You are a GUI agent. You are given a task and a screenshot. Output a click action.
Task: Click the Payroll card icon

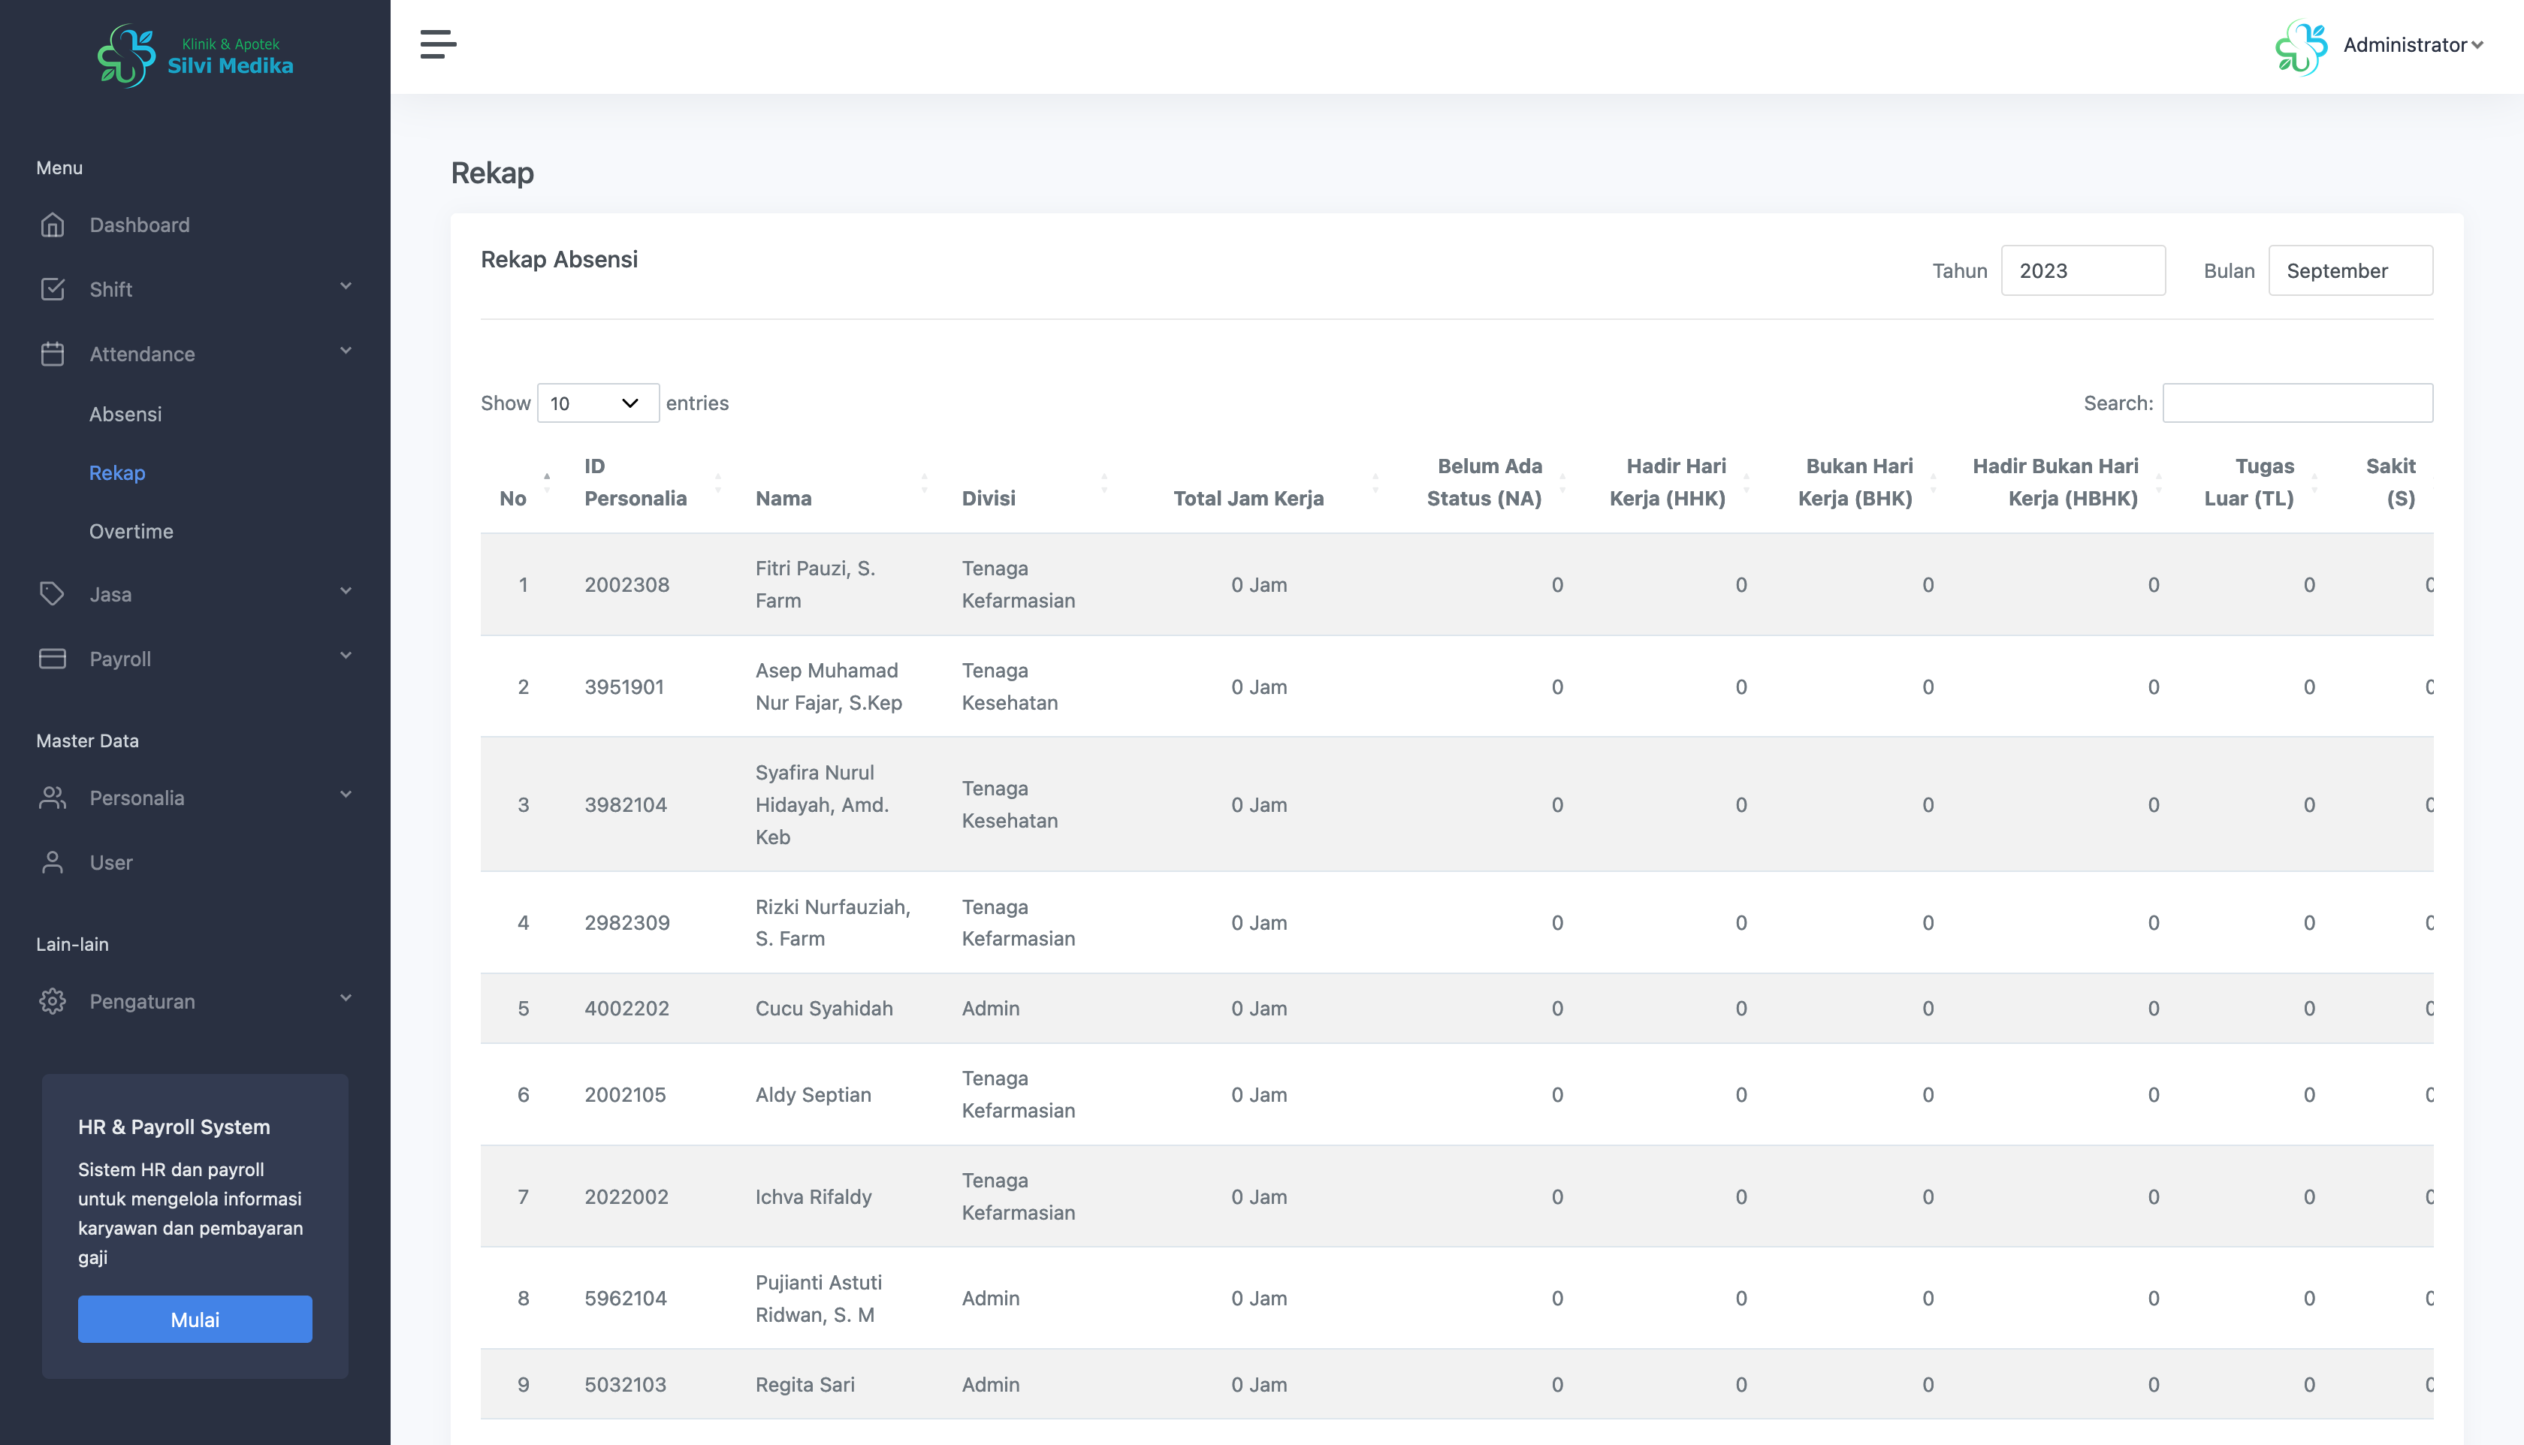53,659
